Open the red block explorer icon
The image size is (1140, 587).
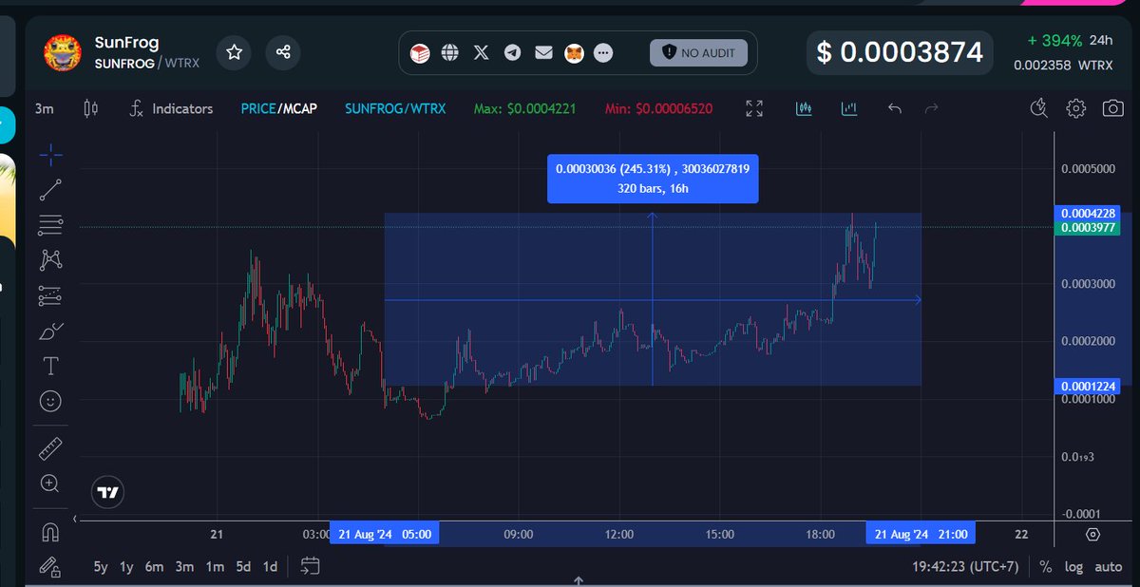coord(419,53)
